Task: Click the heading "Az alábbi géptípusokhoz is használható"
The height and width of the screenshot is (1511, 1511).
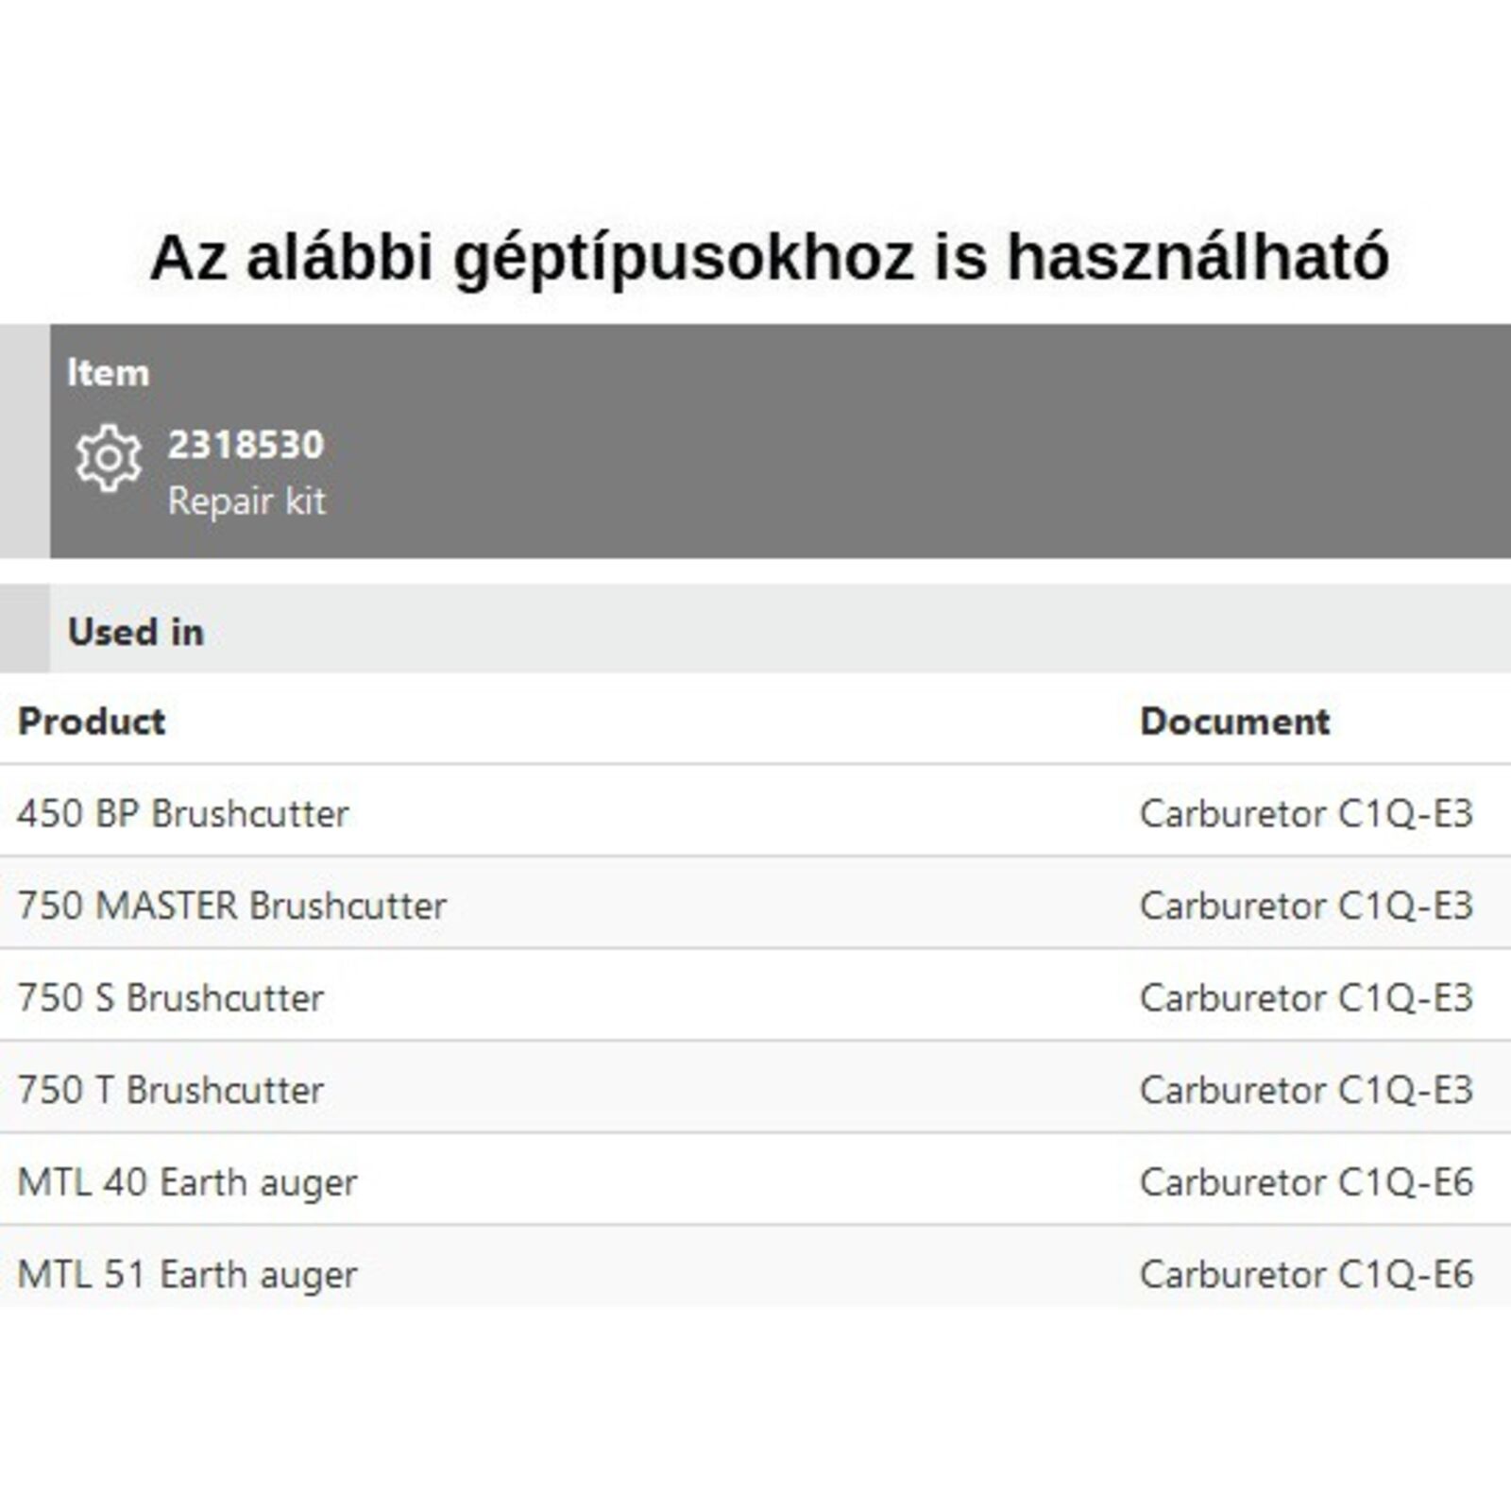Action: click(769, 257)
